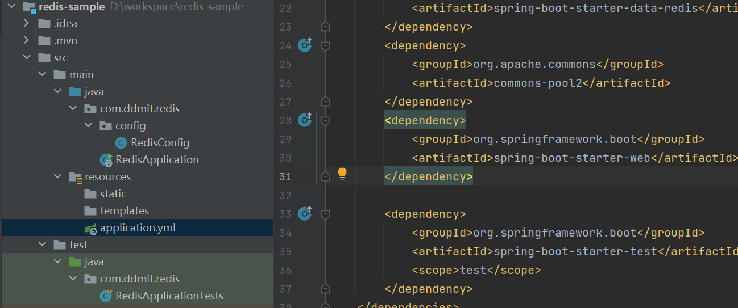Click line number 25 in the gutter
This screenshot has width=738, height=308.
click(x=285, y=64)
